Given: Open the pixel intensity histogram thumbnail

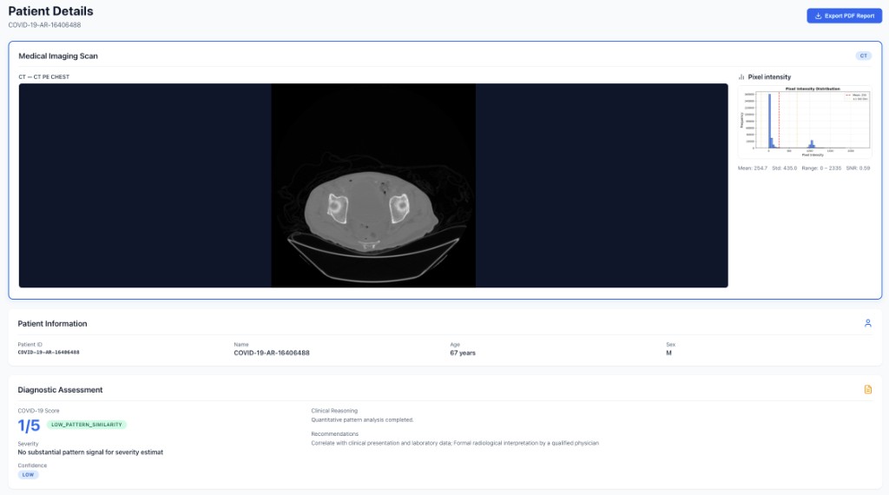Looking at the screenshot, I should 805,122.
